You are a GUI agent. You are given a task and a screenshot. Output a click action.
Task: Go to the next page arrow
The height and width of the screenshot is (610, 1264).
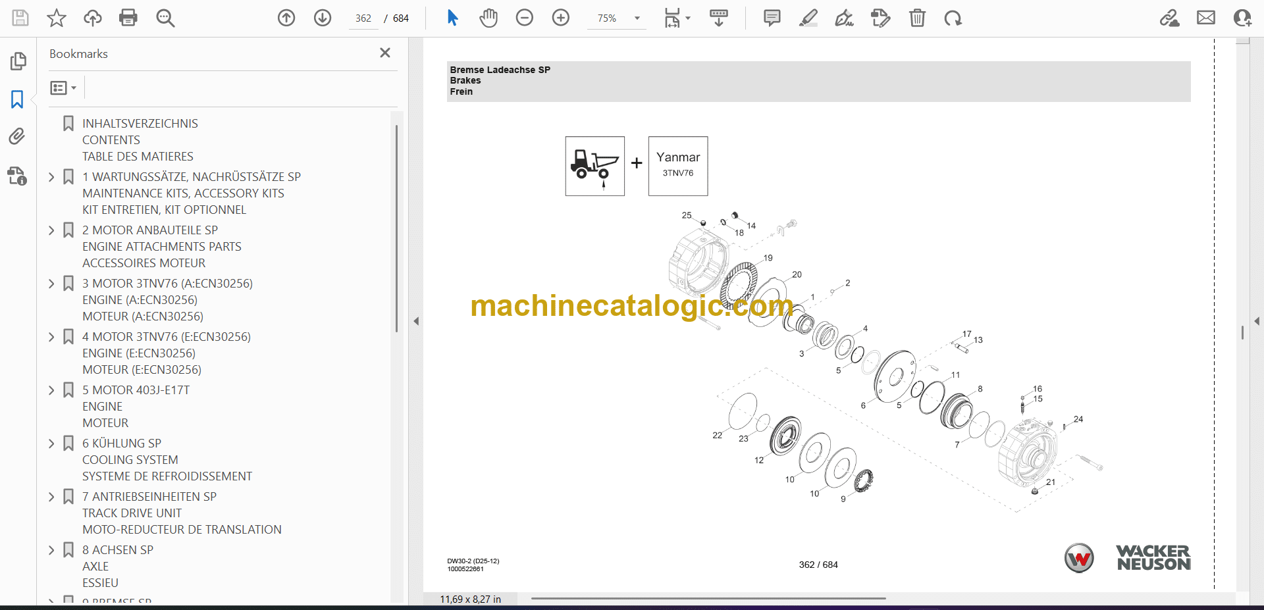click(322, 18)
